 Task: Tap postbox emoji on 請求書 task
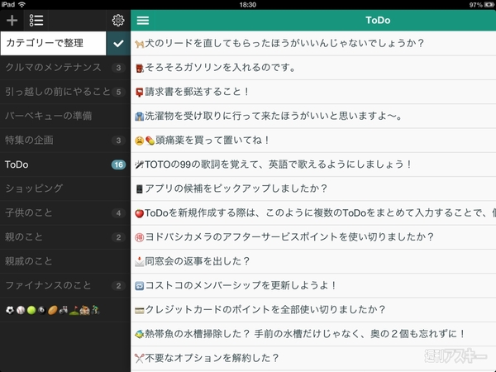[x=139, y=93]
